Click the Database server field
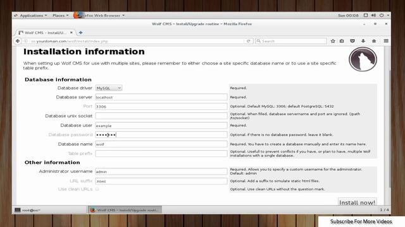This screenshot has width=405, height=227. click(x=161, y=97)
